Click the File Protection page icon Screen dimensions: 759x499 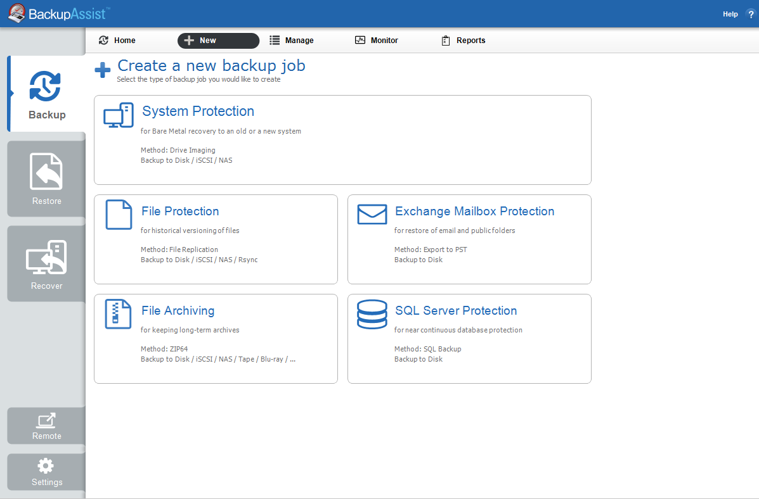[x=119, y=215]
